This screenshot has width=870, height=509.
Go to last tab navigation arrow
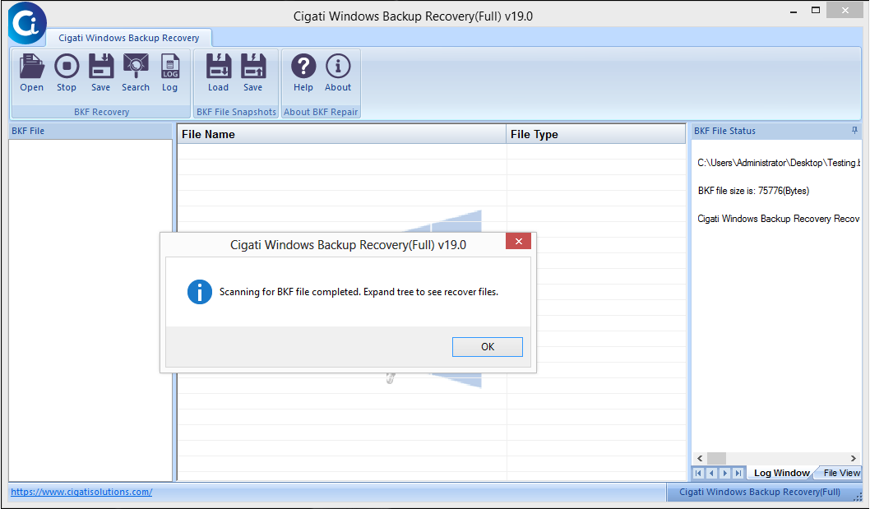(738, 473)
